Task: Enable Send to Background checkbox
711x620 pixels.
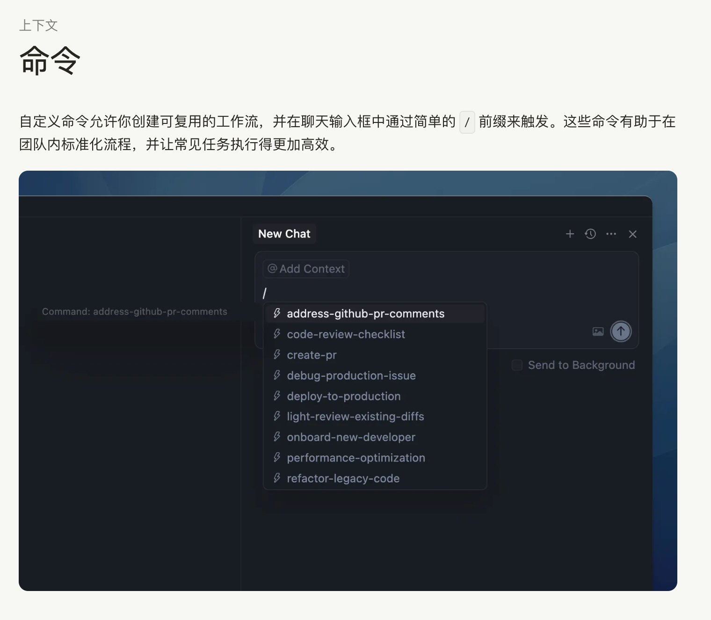Action: (517, 365)
